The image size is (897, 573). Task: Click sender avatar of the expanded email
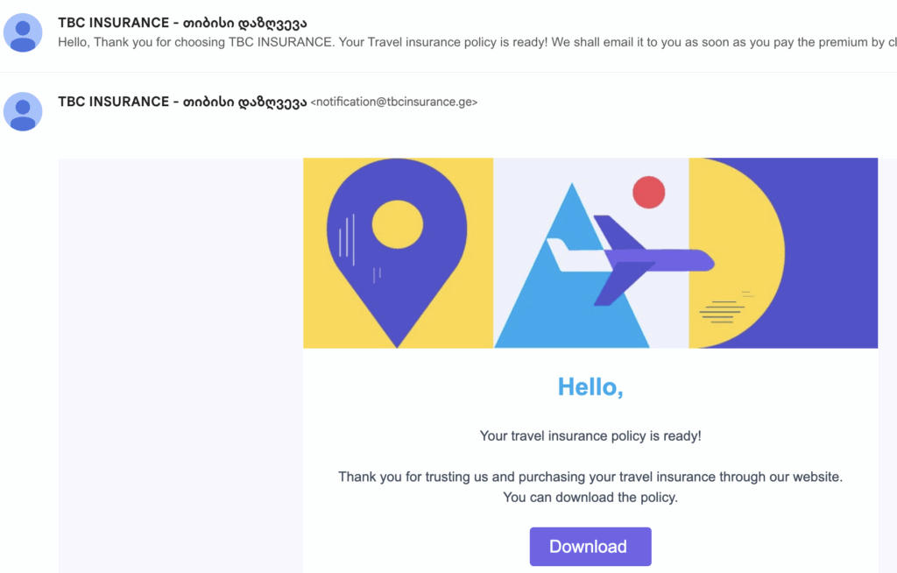(x=23, y=111)
